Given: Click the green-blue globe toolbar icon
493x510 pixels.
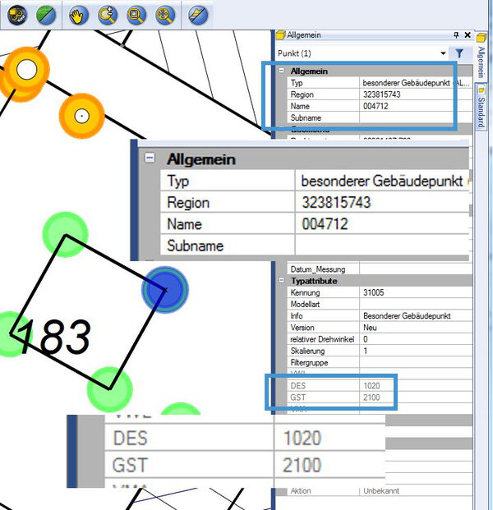Looking at the screenshot, I should (x=45, y=15).
